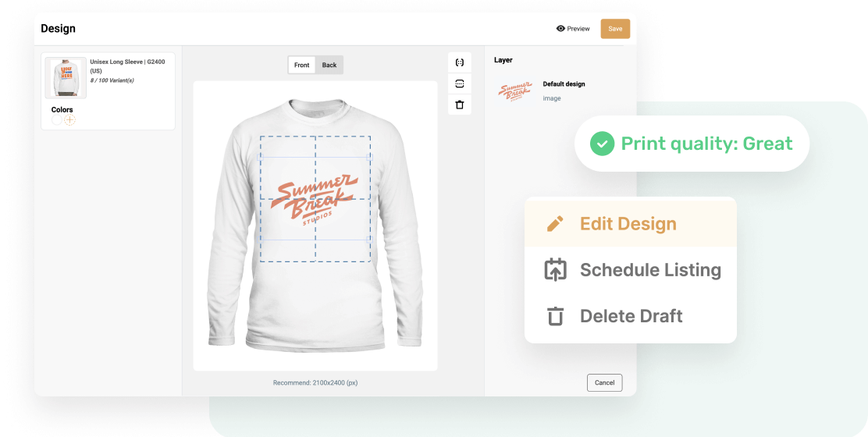Select the Default design layer thumbnail
Viewport: 868px width, 437px height.
[x=515, y=91]
